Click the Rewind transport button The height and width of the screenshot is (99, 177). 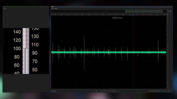(x=104, y=91)
